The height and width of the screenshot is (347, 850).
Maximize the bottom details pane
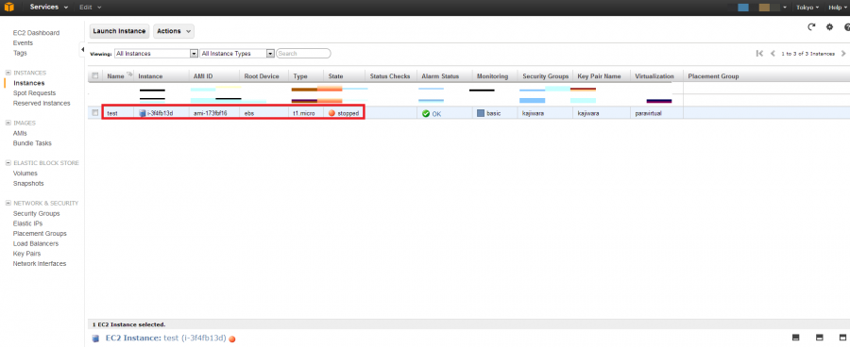click(843, 338)
